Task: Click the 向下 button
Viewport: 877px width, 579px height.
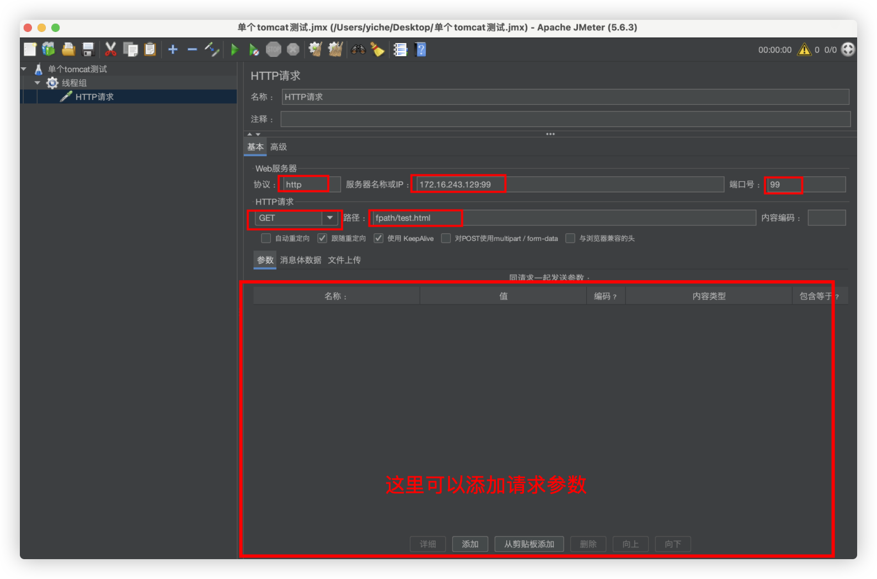Action: coord(673,544)
